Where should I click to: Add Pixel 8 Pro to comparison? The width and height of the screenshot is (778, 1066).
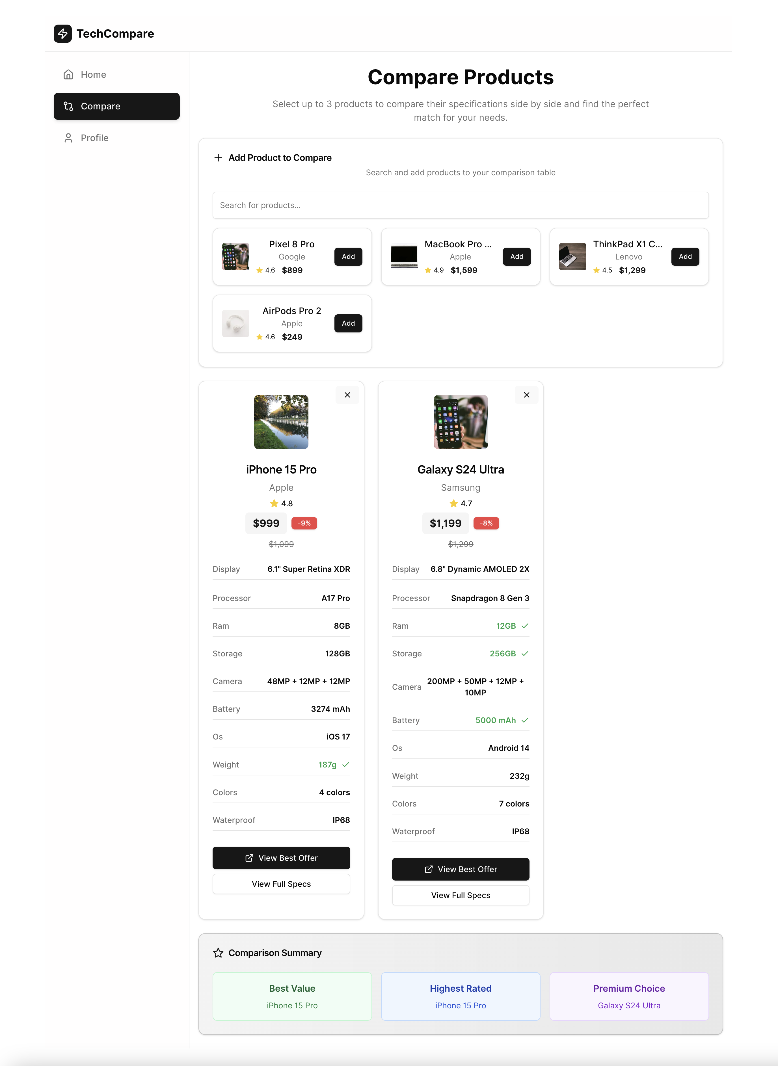348,256
